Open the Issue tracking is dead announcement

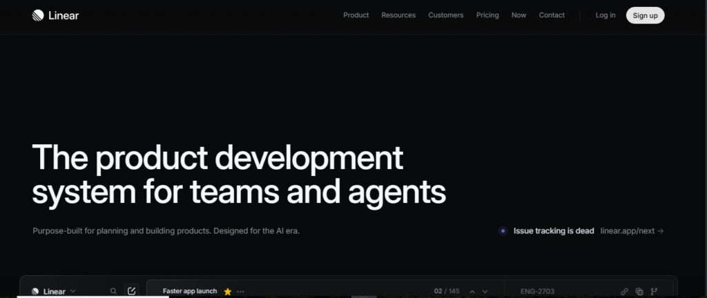[554, 231]
